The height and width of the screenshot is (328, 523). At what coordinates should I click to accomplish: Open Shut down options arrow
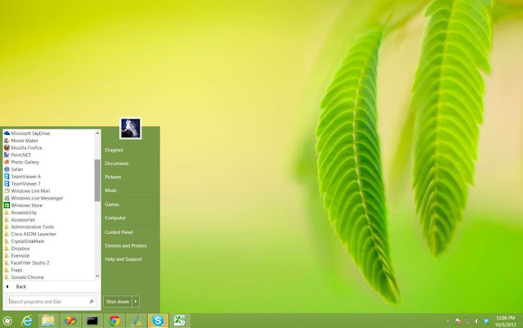point(136,301)
